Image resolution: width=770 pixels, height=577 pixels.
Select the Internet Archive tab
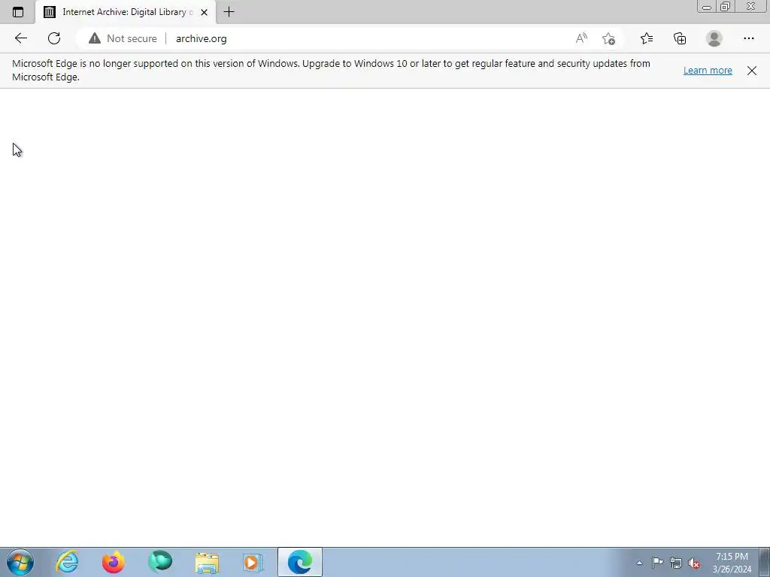[126, 12]
